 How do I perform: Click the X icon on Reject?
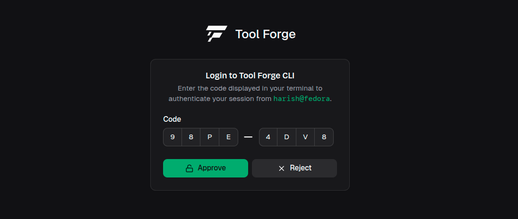[x=281, y=168]
